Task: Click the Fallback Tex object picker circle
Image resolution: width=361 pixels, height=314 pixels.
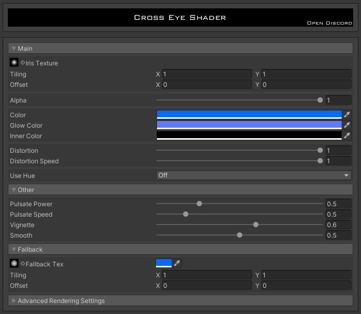Action: 22,264
